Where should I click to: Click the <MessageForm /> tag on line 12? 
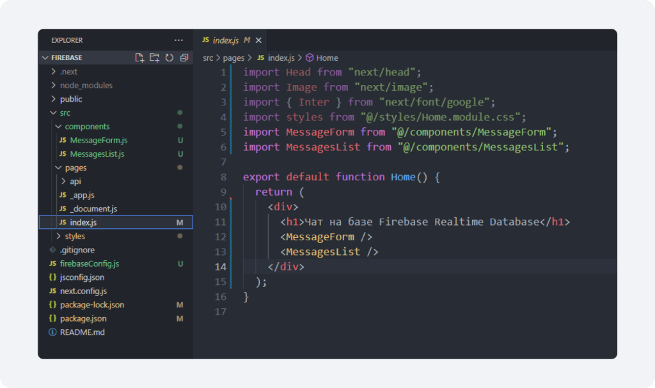326,237
